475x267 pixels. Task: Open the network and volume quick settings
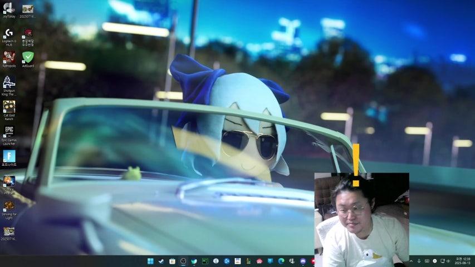(x=445, y=261)
